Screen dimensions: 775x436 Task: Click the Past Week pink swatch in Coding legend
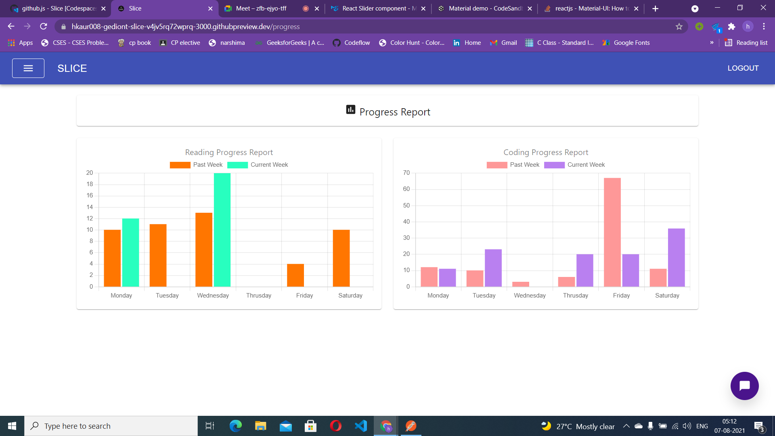[496, 165]
